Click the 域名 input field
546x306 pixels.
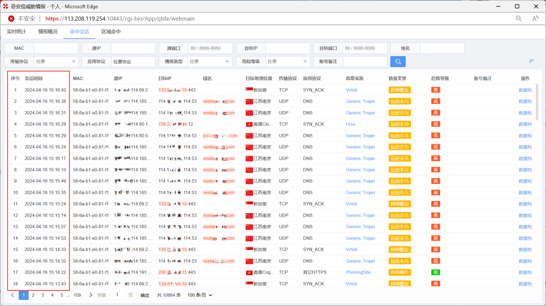point(442,48)
